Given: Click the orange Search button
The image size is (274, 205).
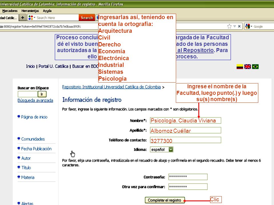Looking at the screenshot, I should [87, 18].
